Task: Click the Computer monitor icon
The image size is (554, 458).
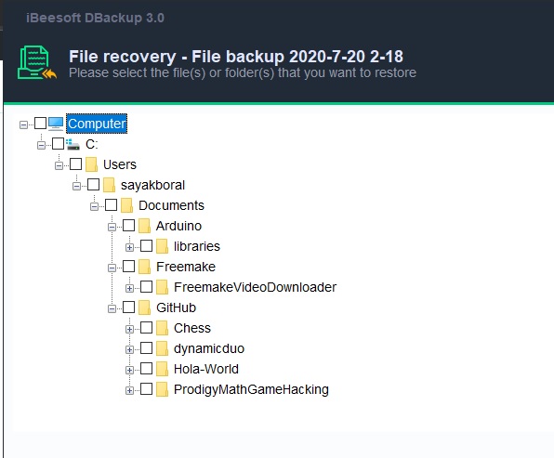Action: [56, 124]
